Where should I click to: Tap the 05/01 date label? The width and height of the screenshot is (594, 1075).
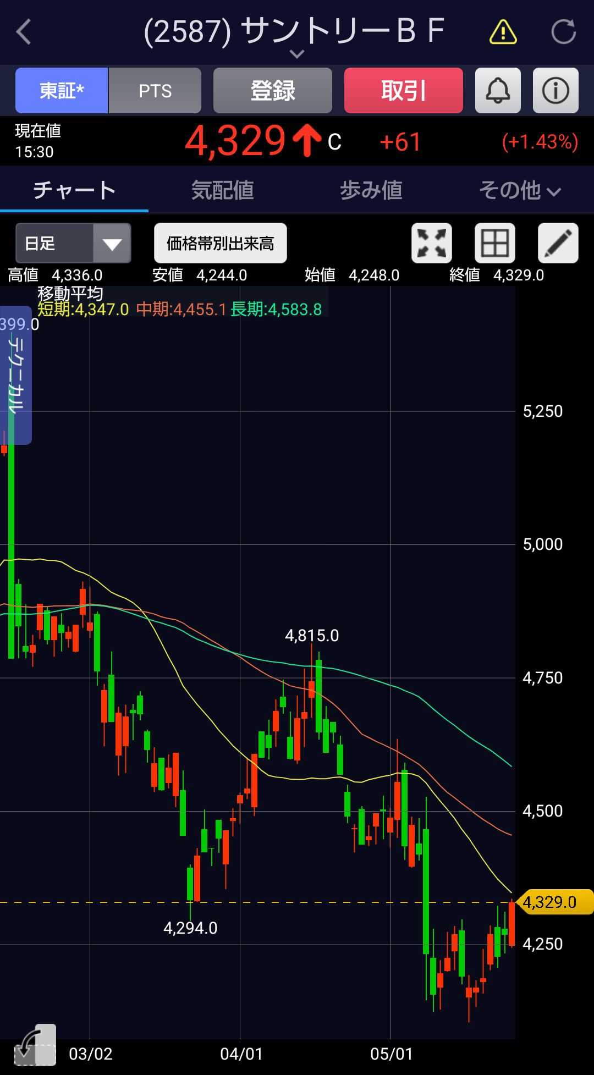point(391,1054)
